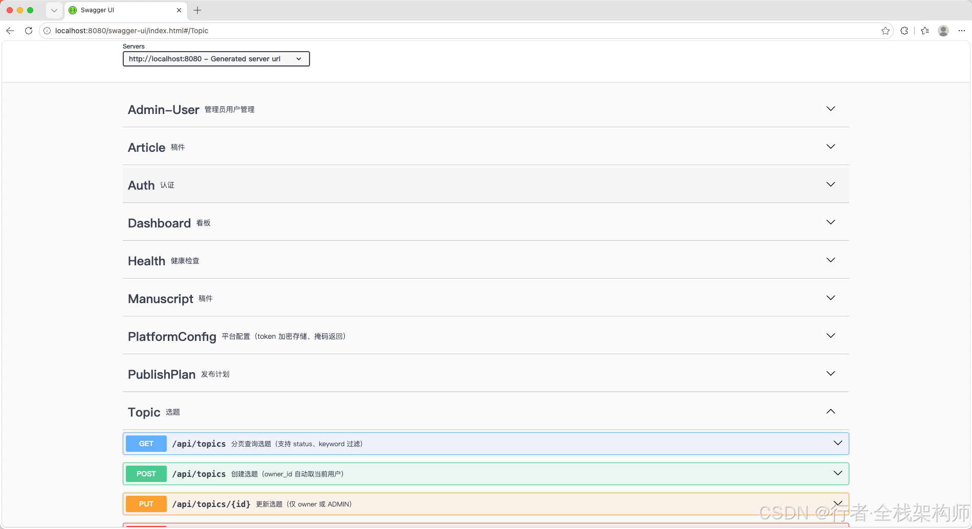972x529 pixels.
Task: Expand the Dashboard section
Action: pyautogui.click(x=485, y=222)
